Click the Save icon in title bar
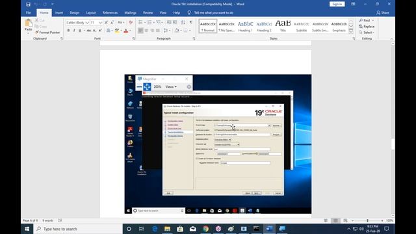This screenshot has height=234, width=416. [x=28, y=5]
